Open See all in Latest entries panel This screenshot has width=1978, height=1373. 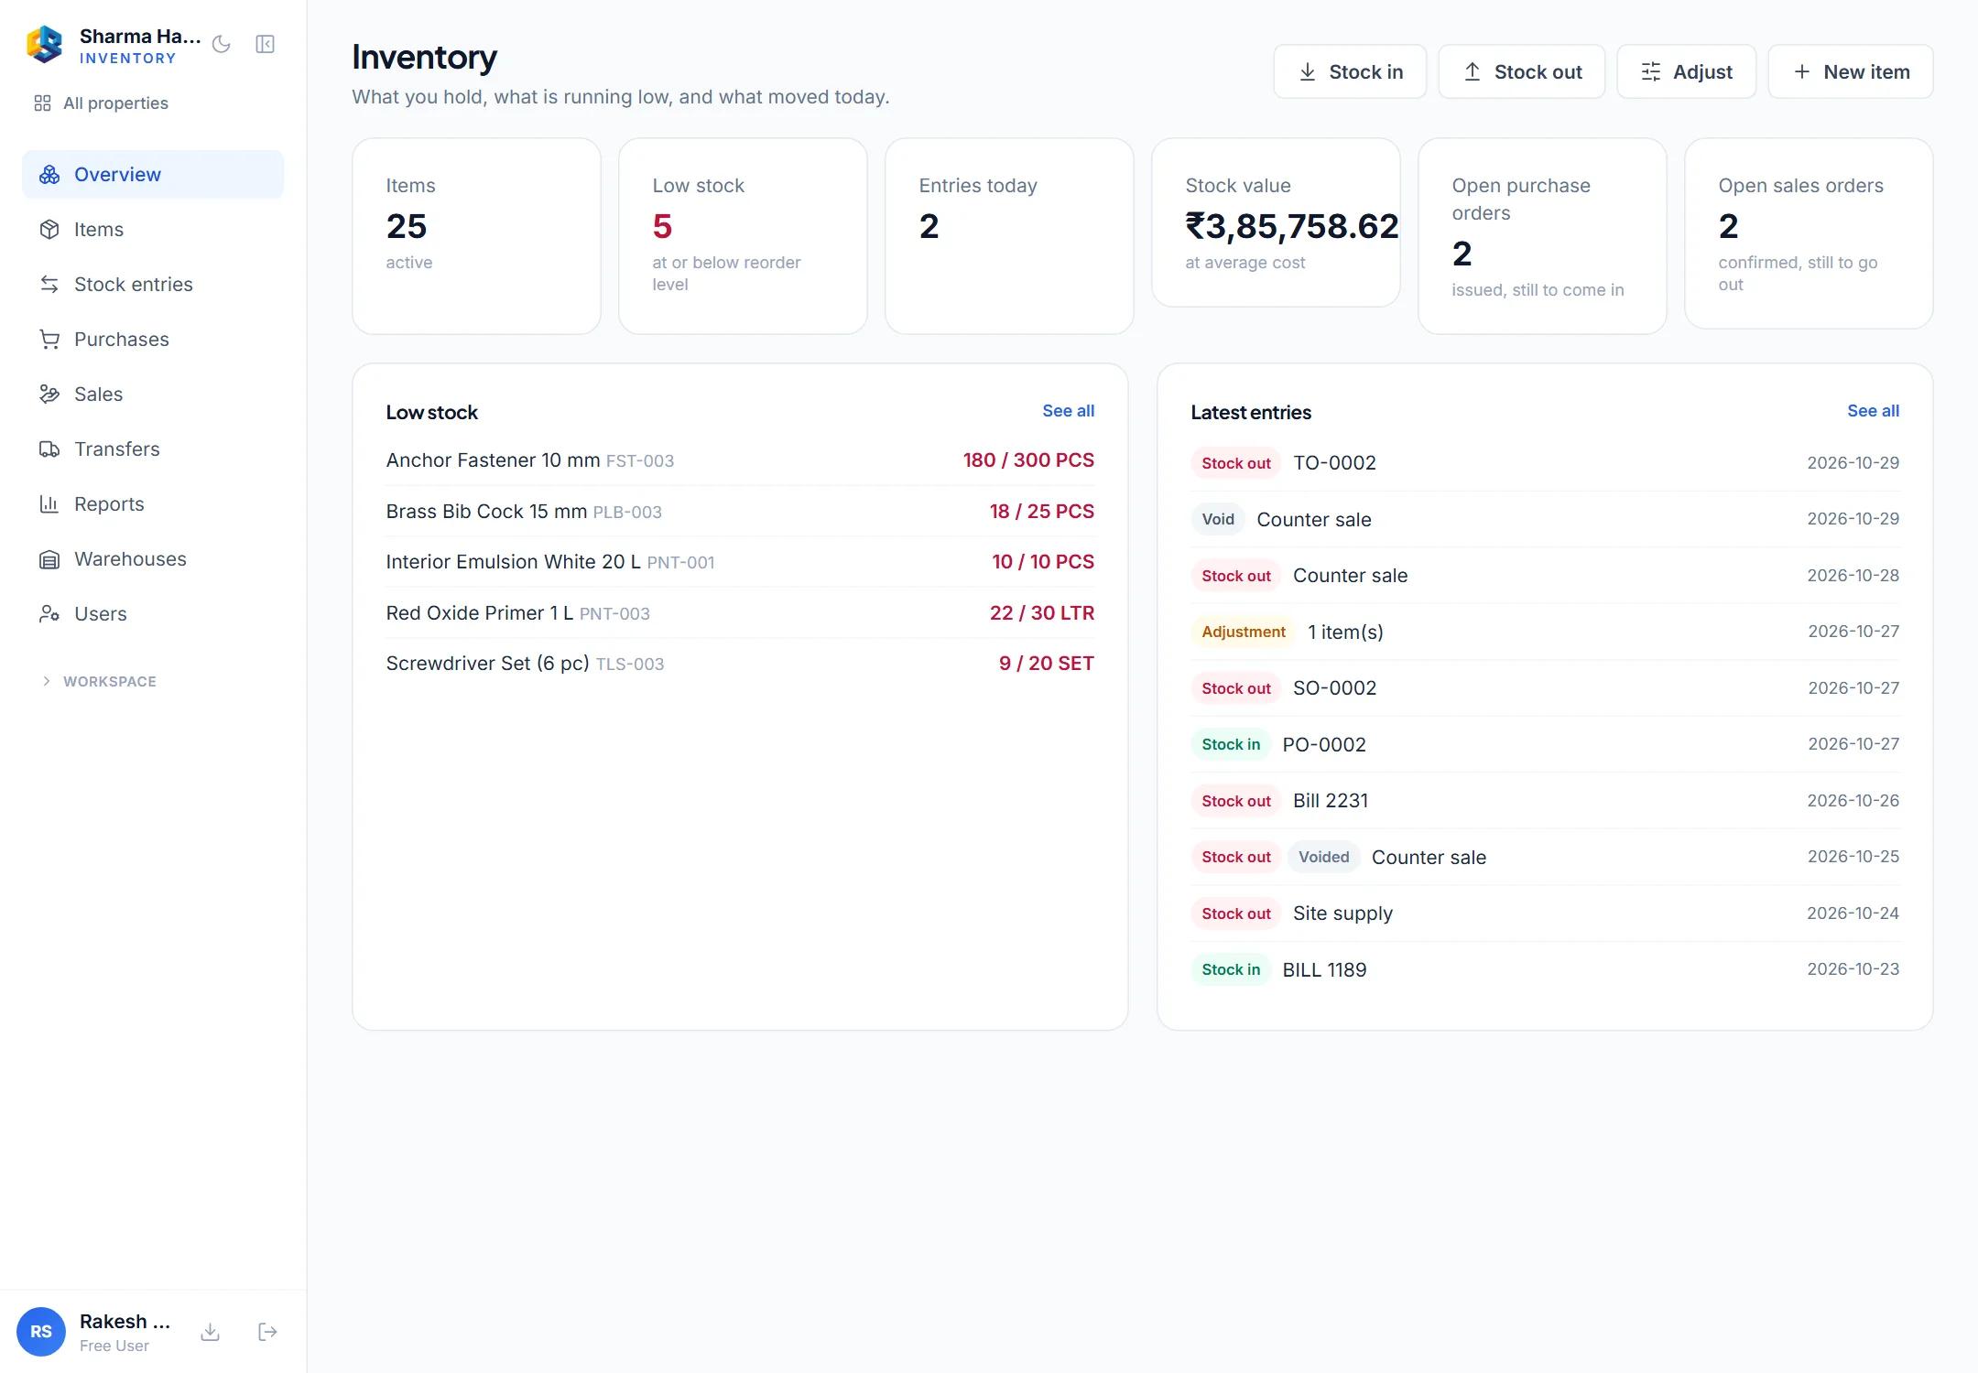point(1873,411)
